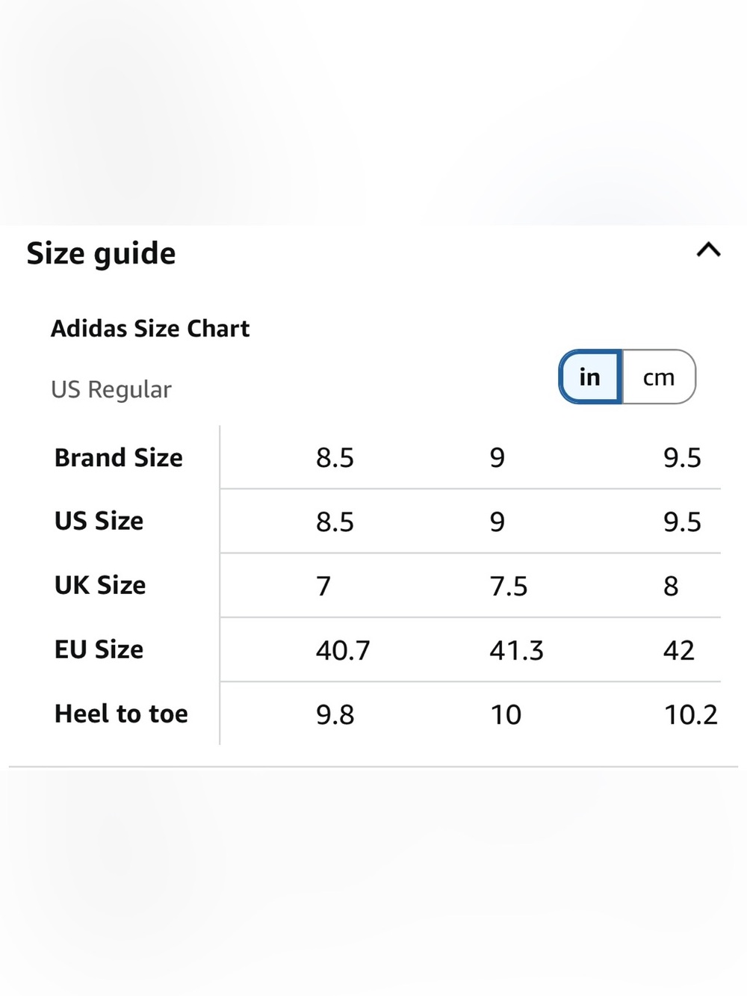Click the 'Size guide' heading
The width and height of the screenshot is (747, 996).
point(101,254)
